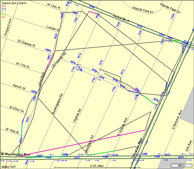194x169 pixels.
Task: Click the 4350 address number on Venice Blvd
Action: coord(140,26)
